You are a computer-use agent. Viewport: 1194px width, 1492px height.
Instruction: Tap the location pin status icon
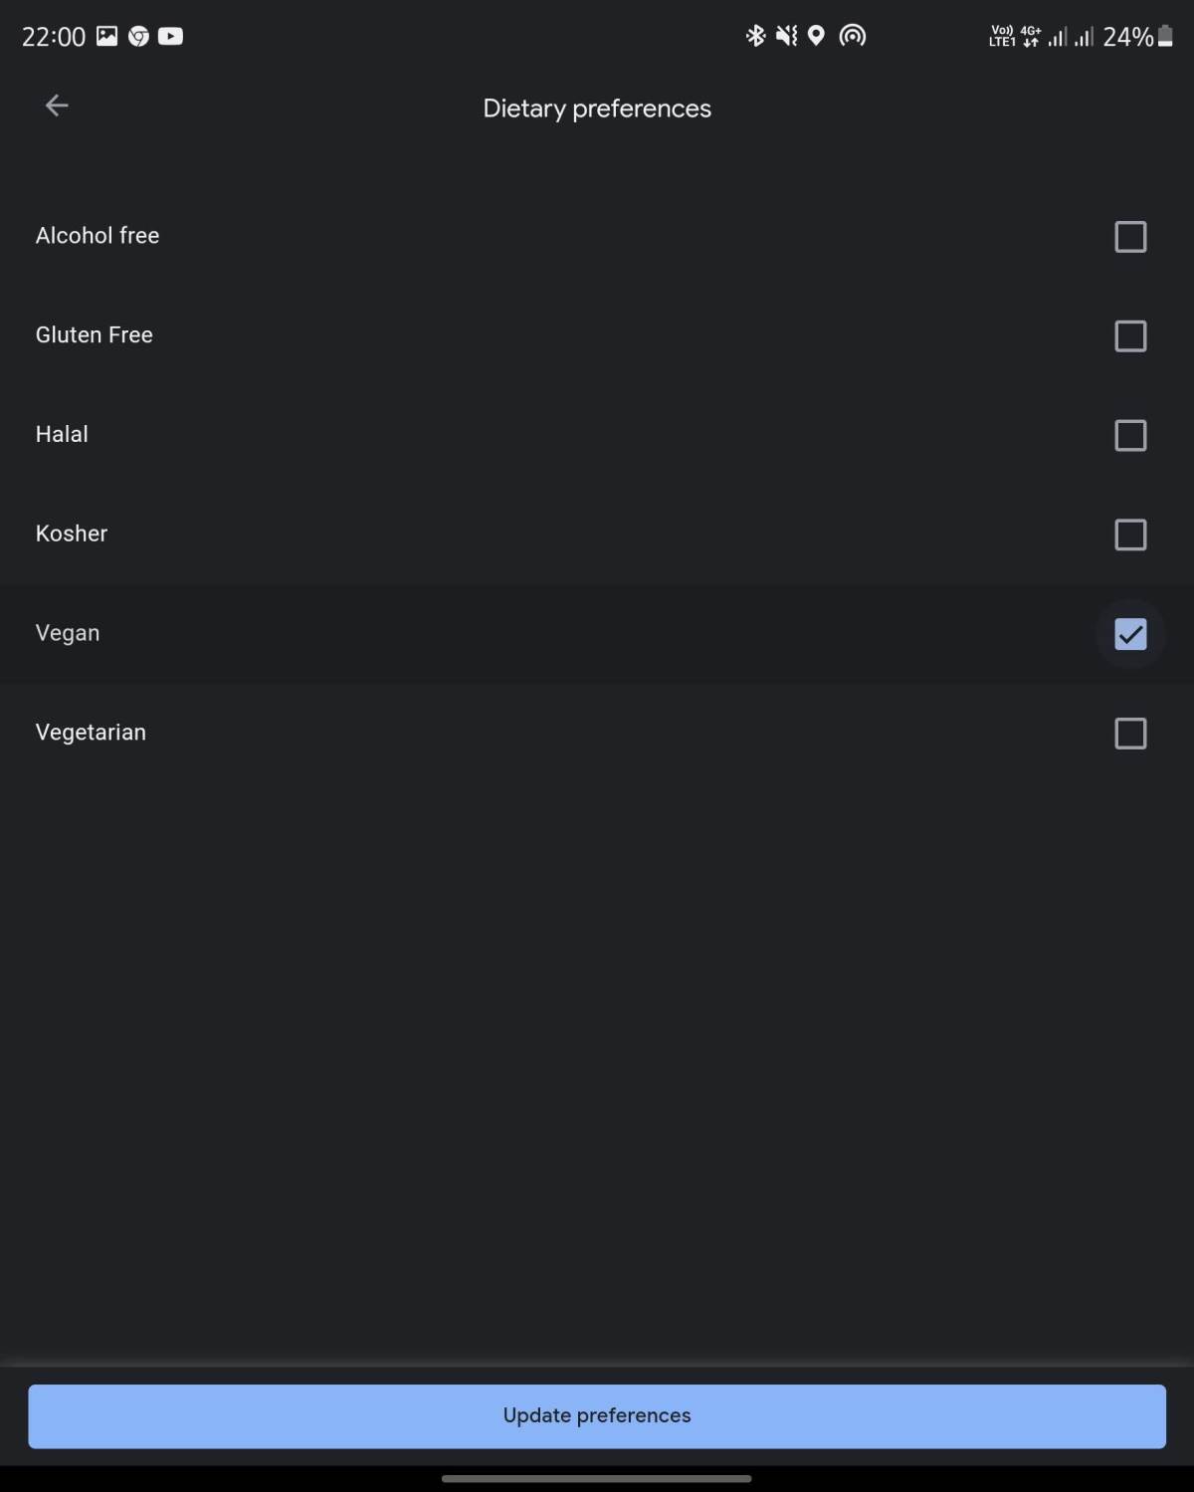(816, 37)
